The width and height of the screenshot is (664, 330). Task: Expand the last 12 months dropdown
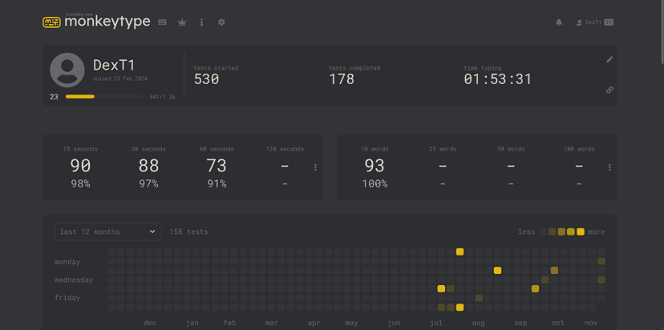(x=108, y=231)
